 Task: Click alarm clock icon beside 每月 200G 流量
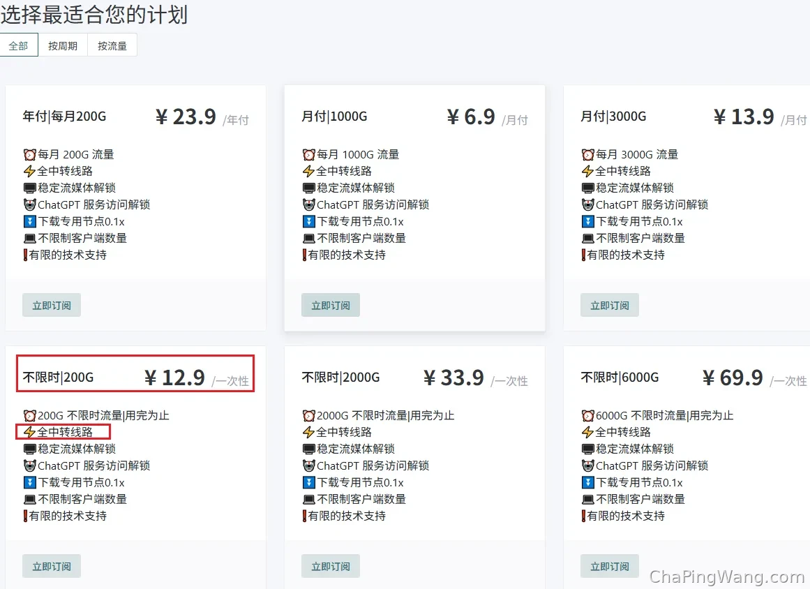point(30,154)
